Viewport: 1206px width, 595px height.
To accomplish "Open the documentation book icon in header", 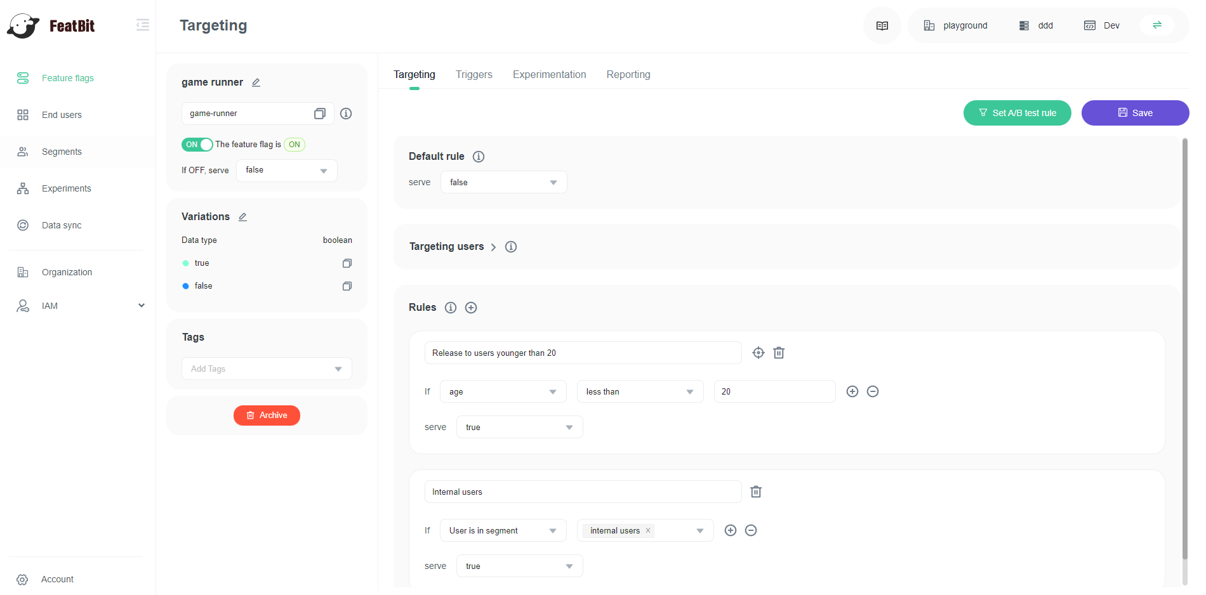I will pos(882,26).
